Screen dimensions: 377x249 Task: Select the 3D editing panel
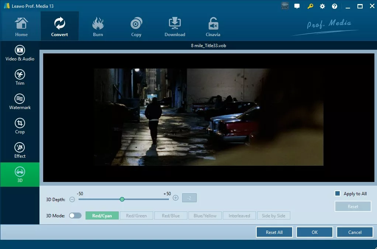tap(20, 175)
